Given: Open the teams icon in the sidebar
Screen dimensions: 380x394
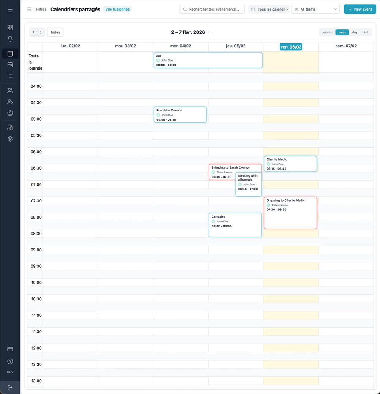Looking at the screenshot, I should point(10,90).
